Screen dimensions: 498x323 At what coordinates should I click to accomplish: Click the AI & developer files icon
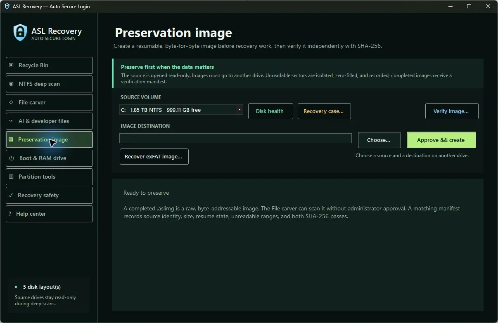tap(11, 121)
